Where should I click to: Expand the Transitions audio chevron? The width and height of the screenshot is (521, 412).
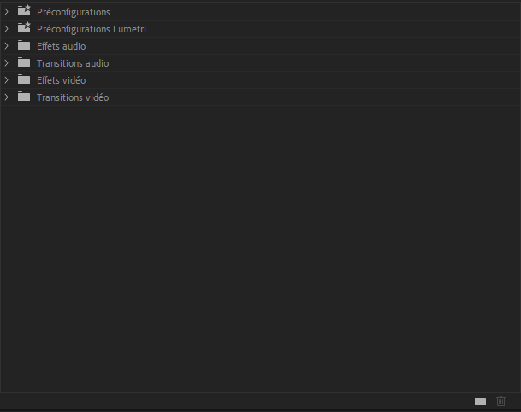[7, 63]
